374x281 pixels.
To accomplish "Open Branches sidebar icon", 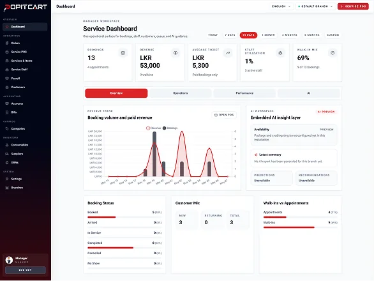I will pyautogui.click(x=7, y=188).
